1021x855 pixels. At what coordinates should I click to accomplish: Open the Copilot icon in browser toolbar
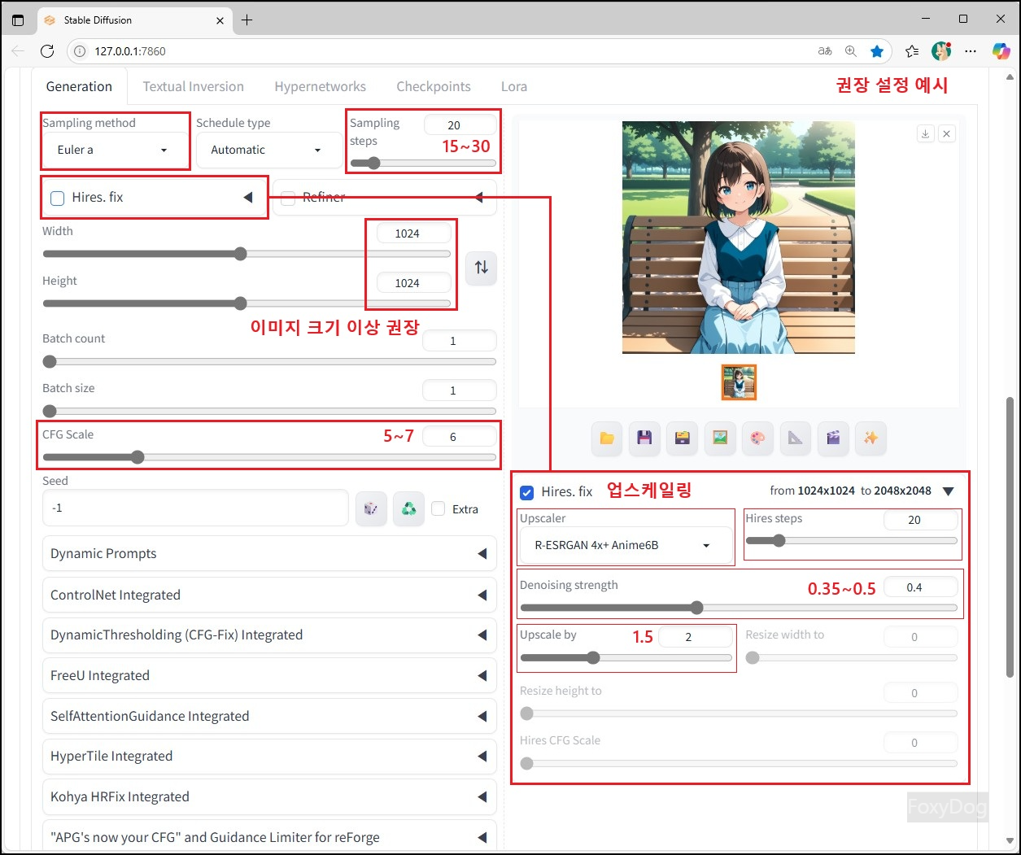(1001, 51)
